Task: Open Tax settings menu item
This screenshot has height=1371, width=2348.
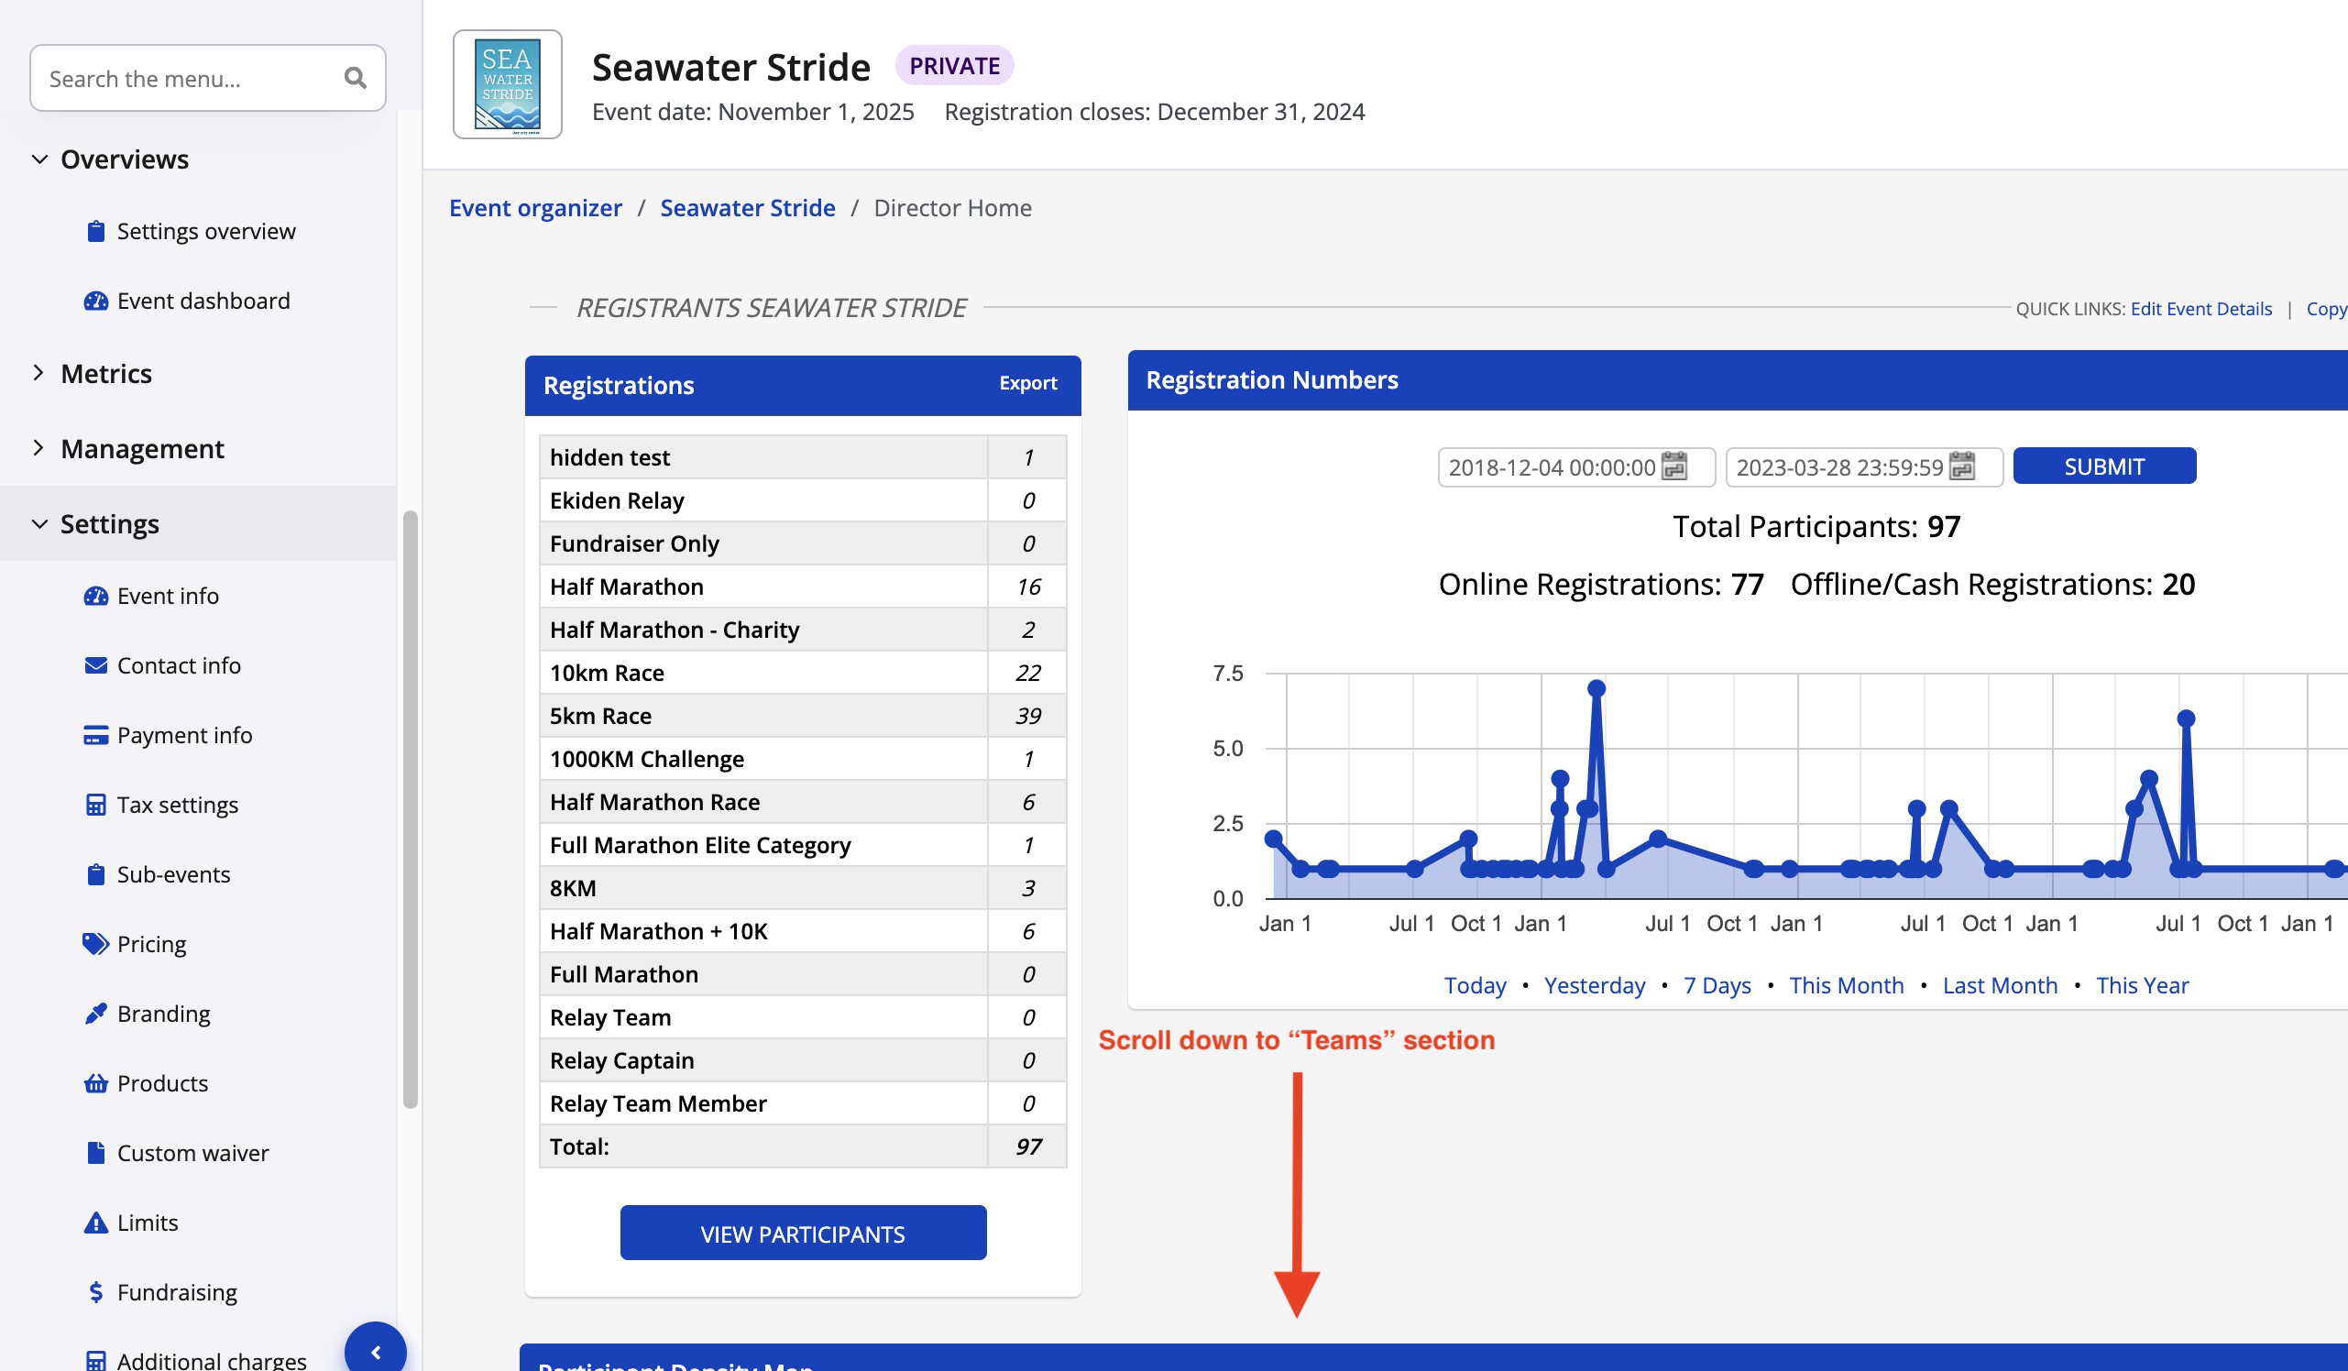Action: click(x=177, y=806)
